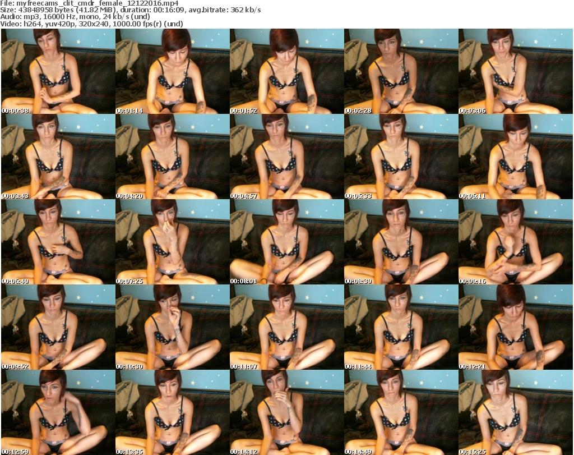Select the thumbnail stamped 00:14:12
The width and height of the screenshot is (574, 455).
[286, 412]
